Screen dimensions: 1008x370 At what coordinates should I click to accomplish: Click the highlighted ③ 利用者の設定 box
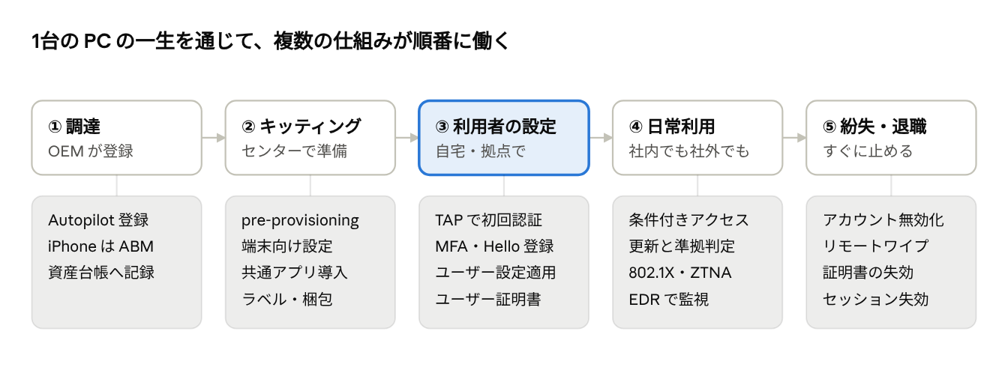tap(503, 138)
